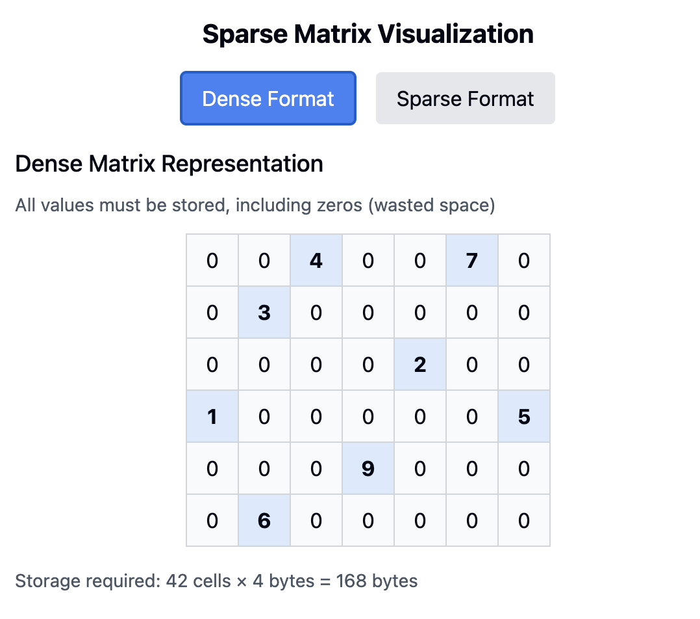This screenshot has height=619, width=700.
Task: Click the bottom-right zero cell of matrix
Action: coord(524,521)
